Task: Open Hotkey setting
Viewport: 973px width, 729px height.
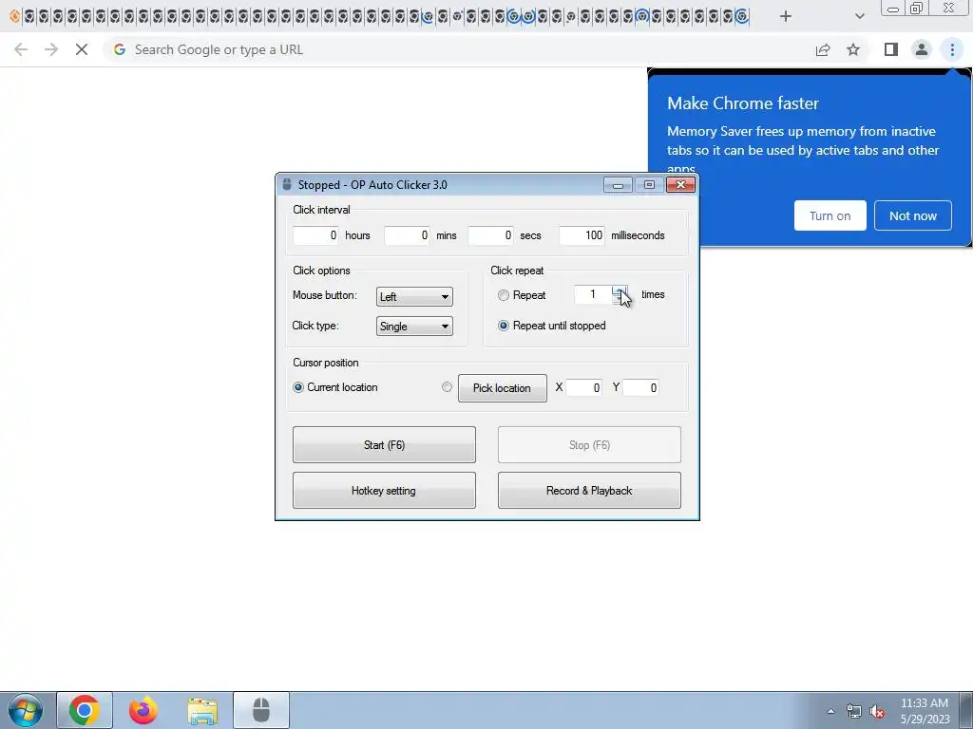Action: (x=384, y=491)
